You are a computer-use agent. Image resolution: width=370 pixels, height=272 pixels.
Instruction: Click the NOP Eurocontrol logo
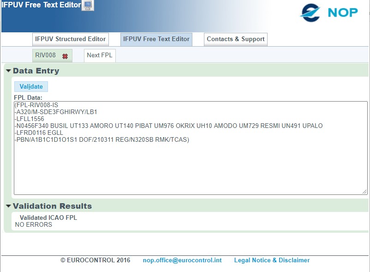[x=329, y=13]
